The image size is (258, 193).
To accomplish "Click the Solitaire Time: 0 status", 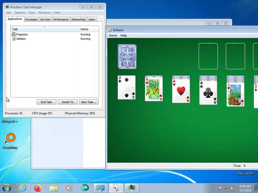I will [x=239, y=166].
